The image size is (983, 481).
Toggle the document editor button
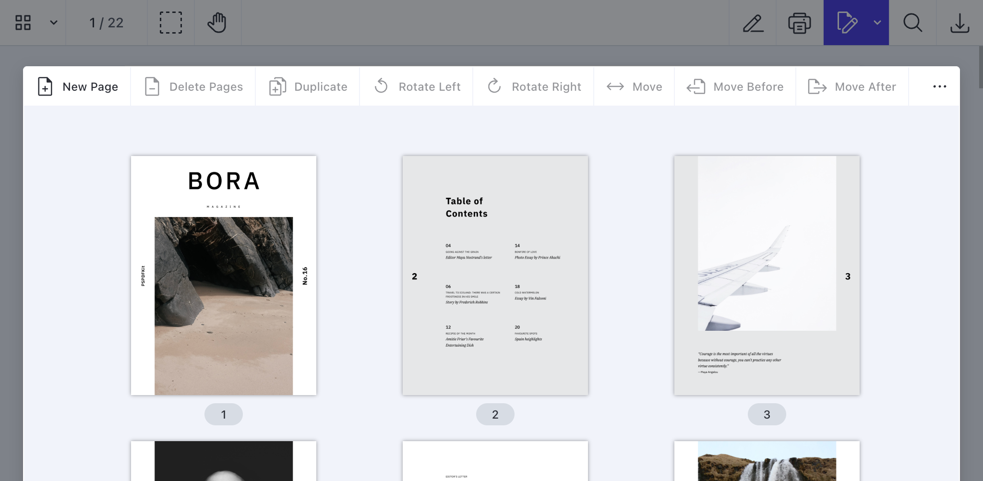[847, 23]
